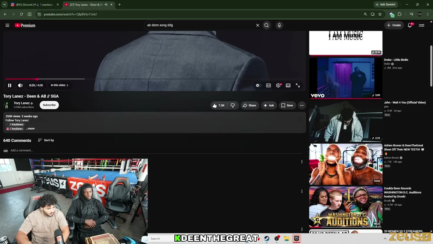Open Tory Lanez channel avatar

click(x=7, y=105)
